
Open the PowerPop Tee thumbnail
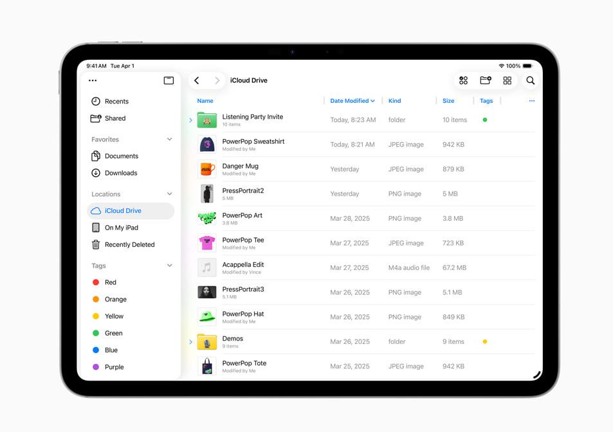click(x=207, y=243)
